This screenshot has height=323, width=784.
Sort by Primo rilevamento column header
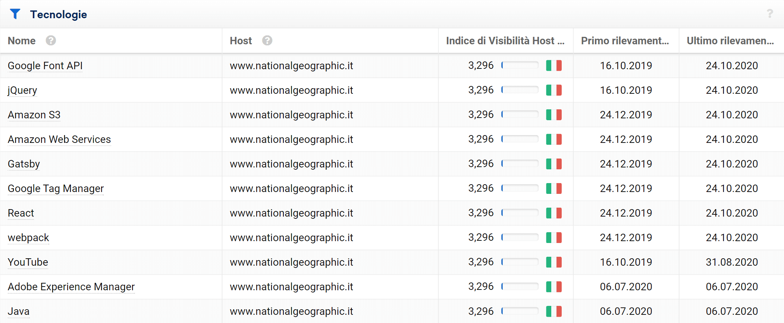625,41
